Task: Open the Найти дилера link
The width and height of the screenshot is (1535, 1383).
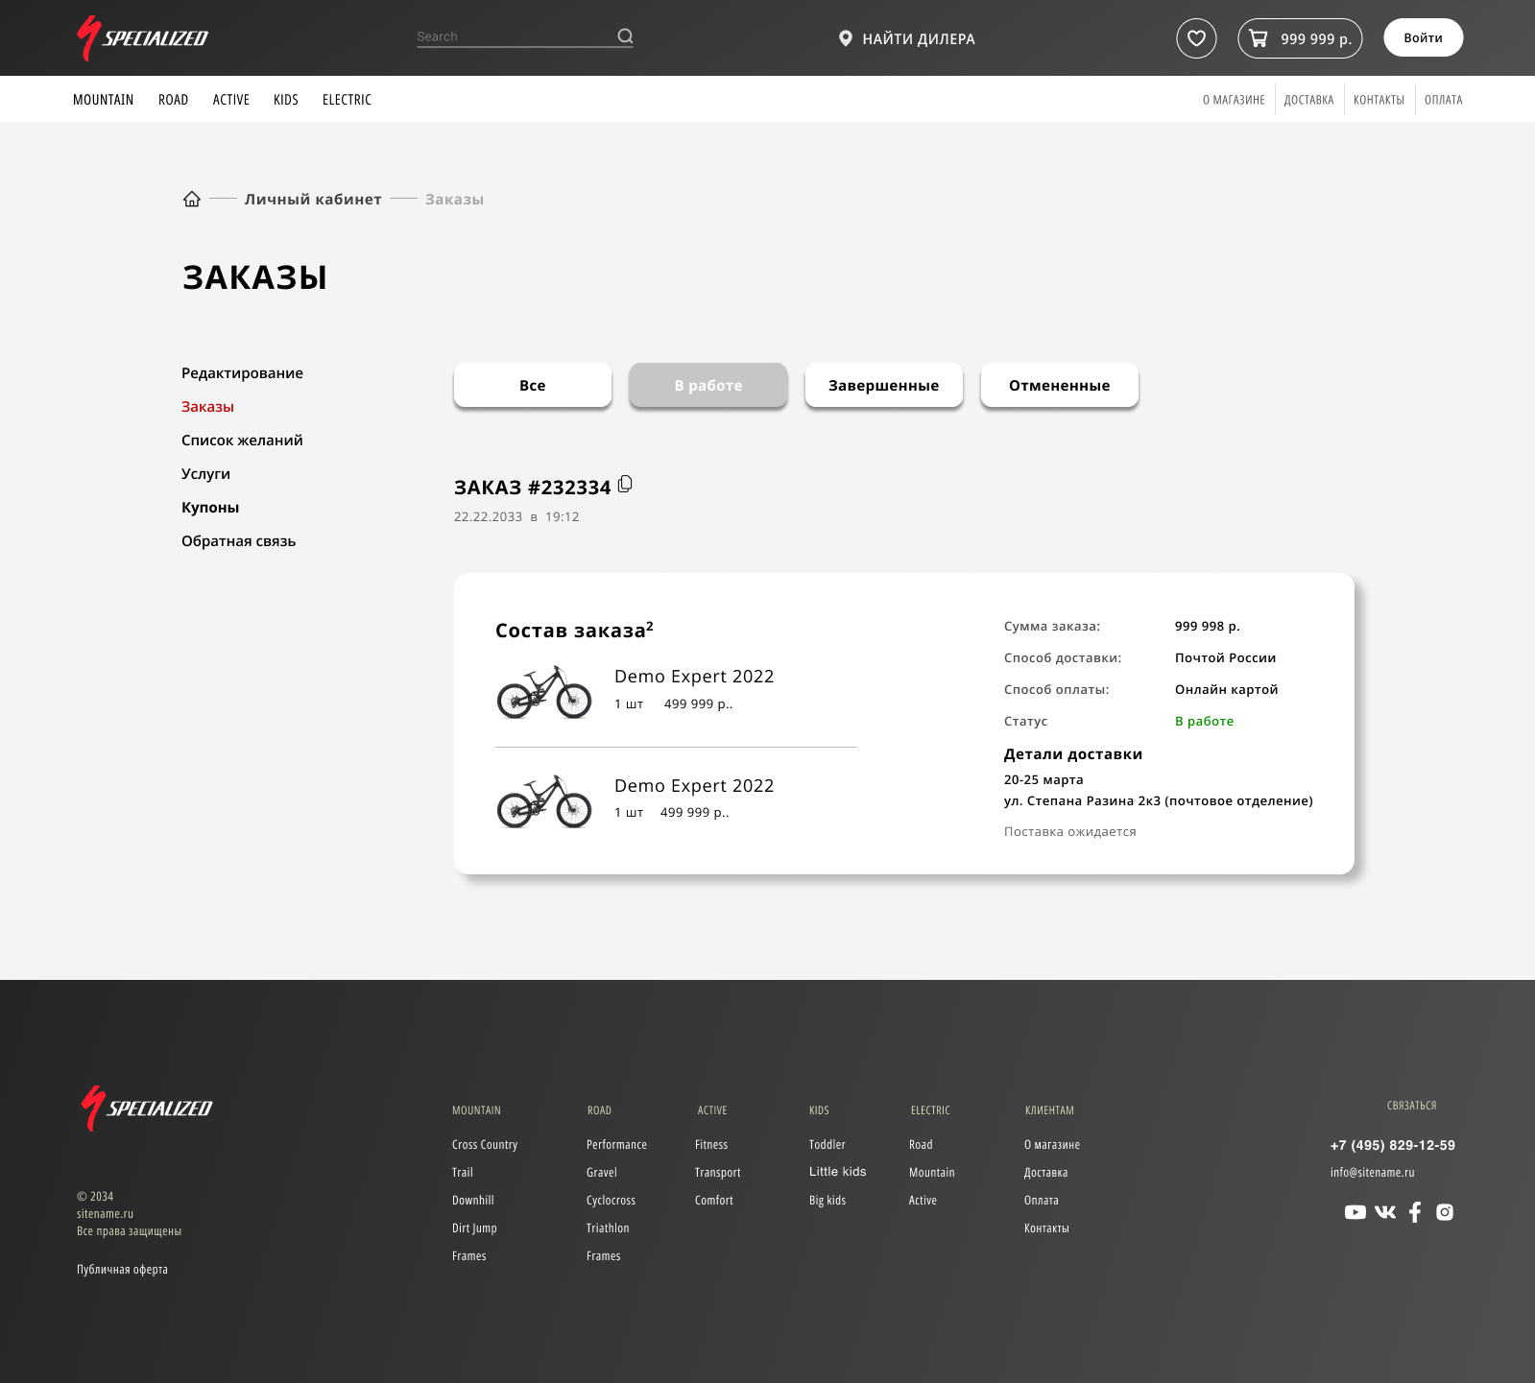Action: [919, 39]
